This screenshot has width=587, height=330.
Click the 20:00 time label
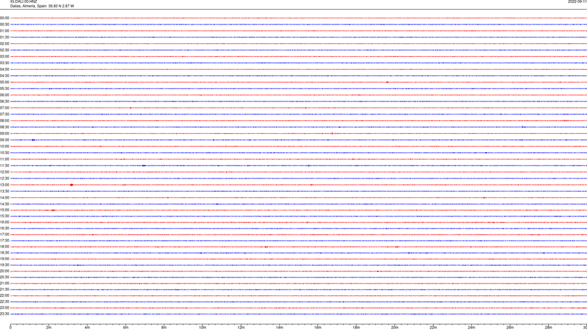click(4, 271)
